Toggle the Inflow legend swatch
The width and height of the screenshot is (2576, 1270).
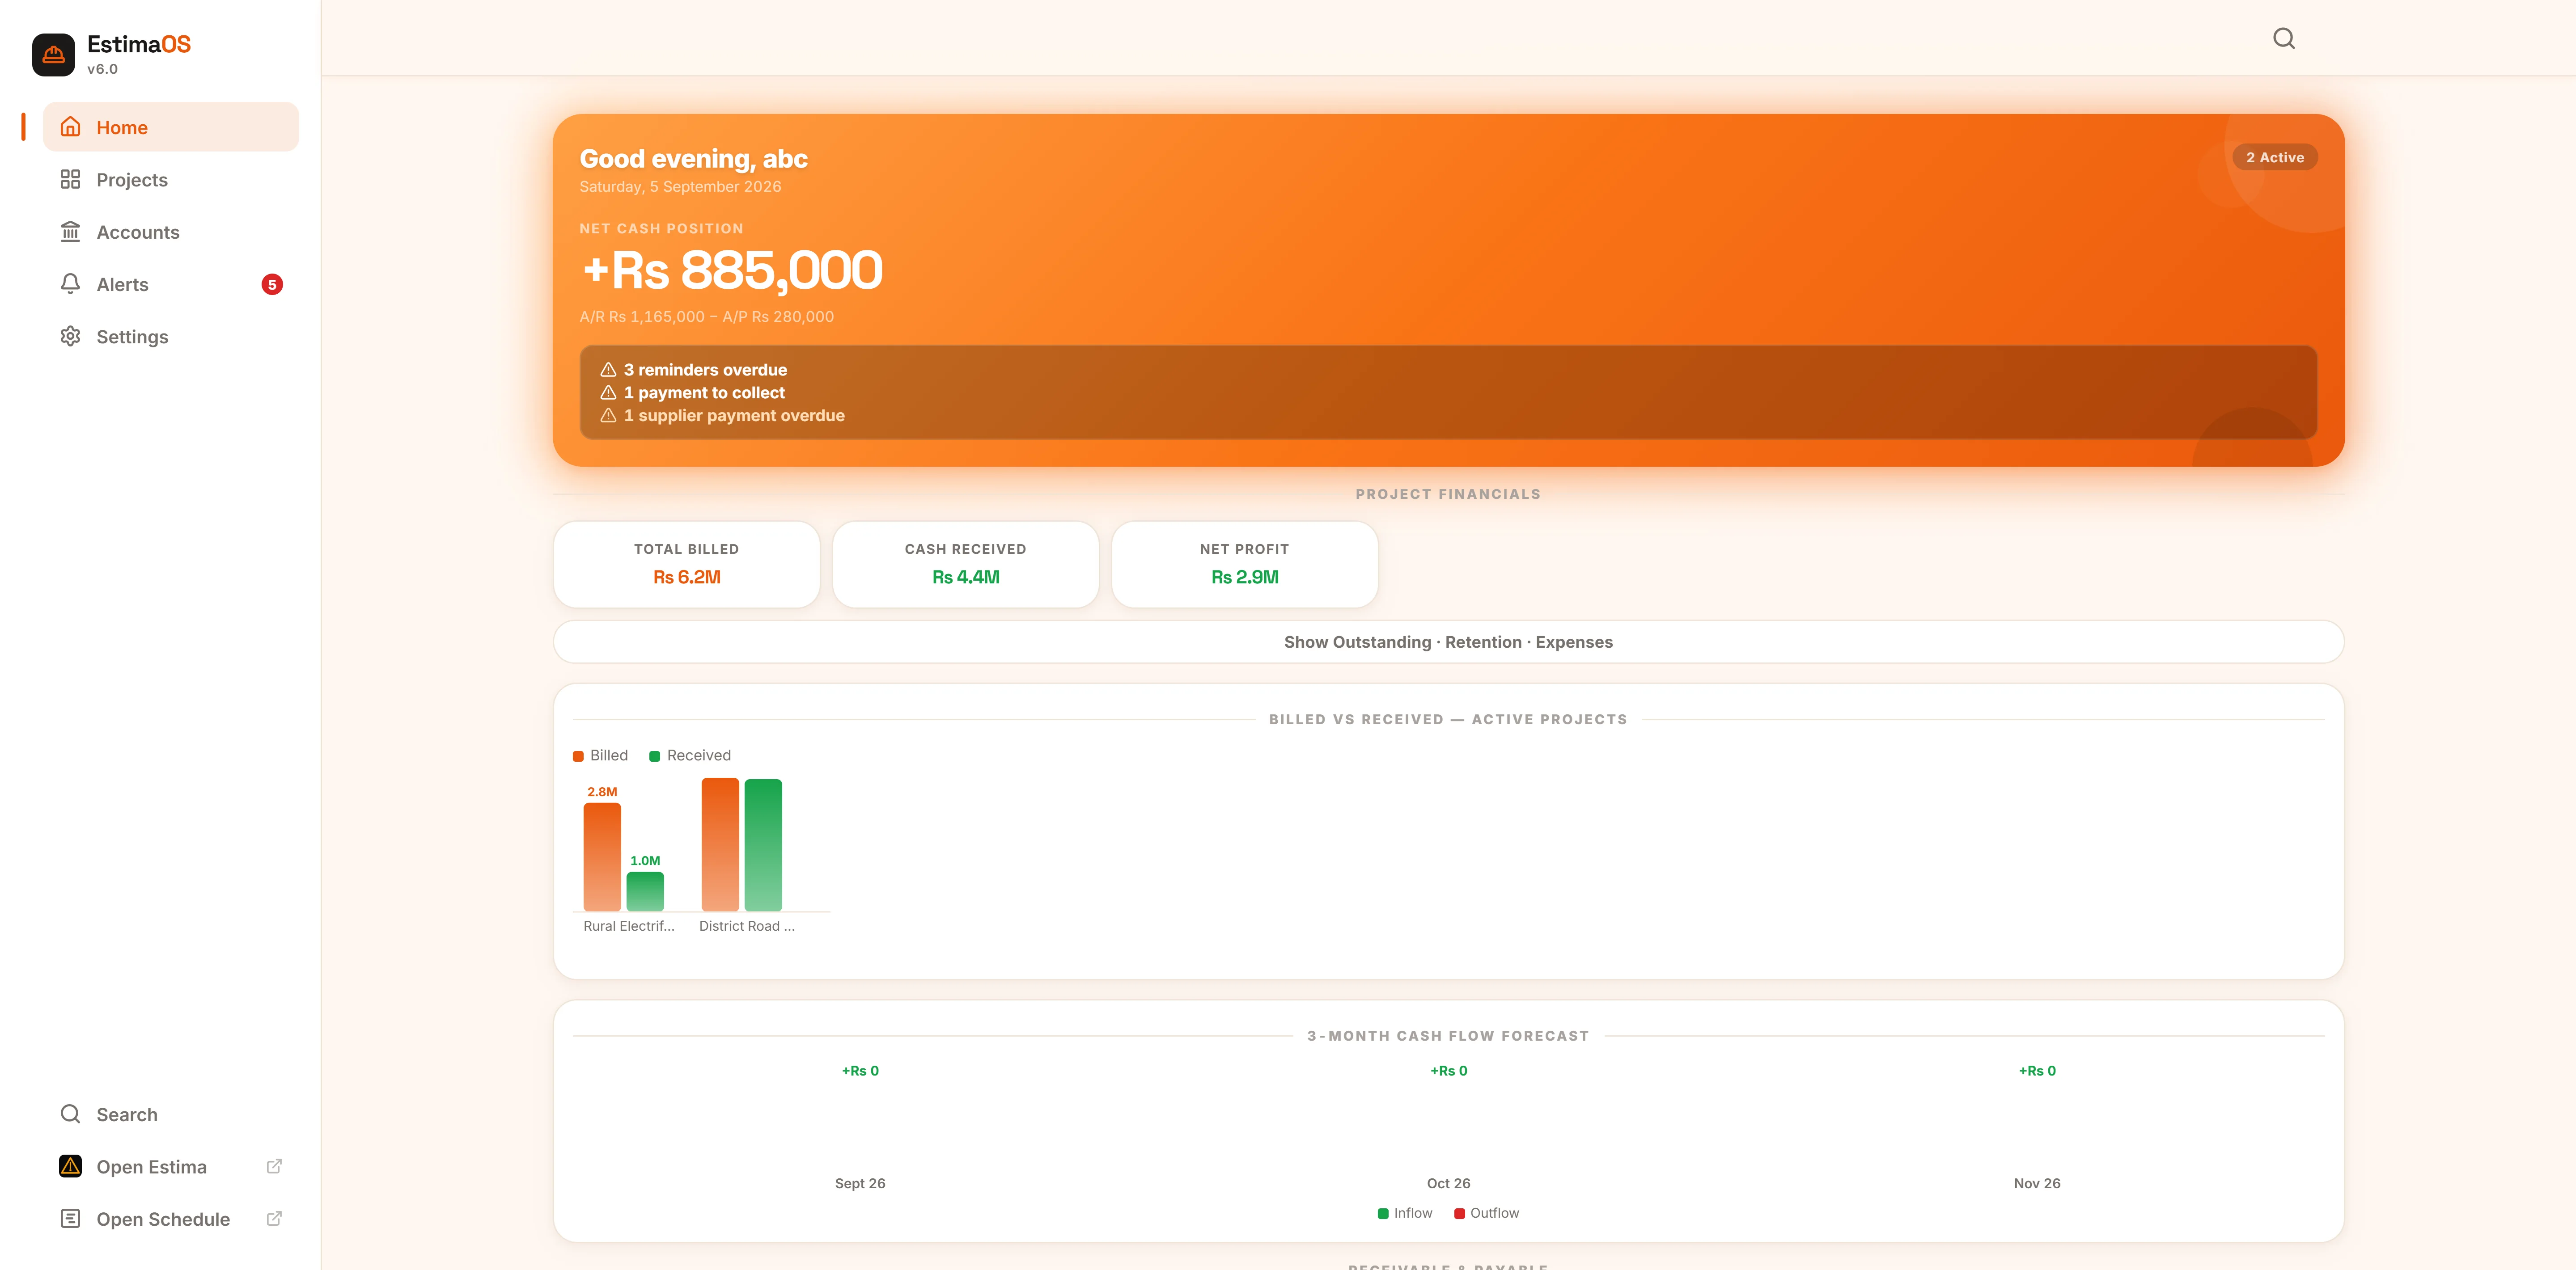(x=1383, y=1213)
